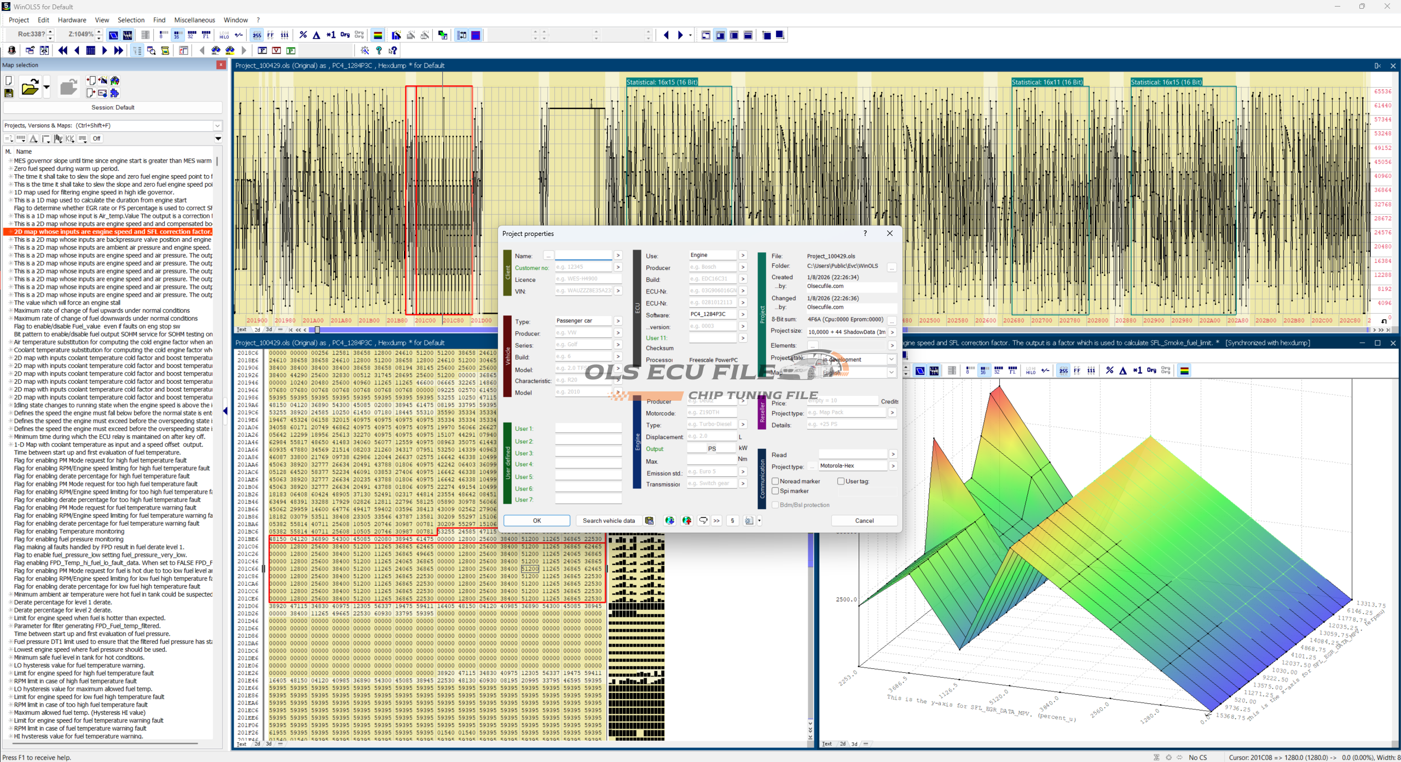This screenshot has height=762, width=1401.
Task: Check the Spi marker checkbox
Action: point(775,491)
